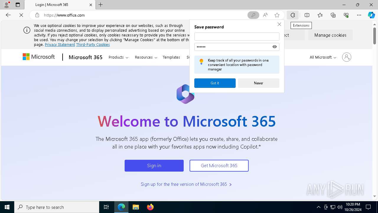Screen dimensions: 378x213
Task: Open the Third-Party Cookies link
Action: [93, 45]
